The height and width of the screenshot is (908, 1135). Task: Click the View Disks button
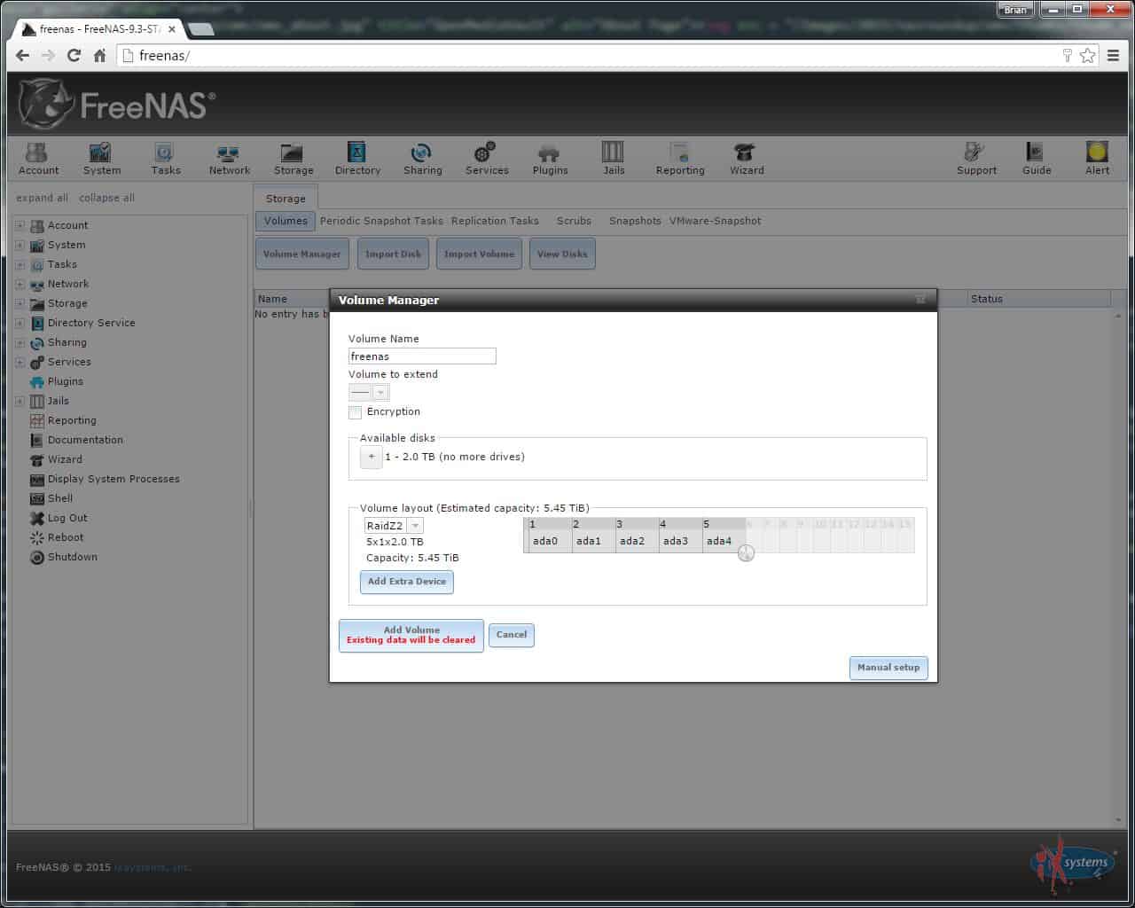coord(562,254)
